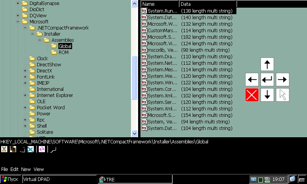Click the System.Run... value icon
This screenshot has width=307, height=184.
(x=144, y=11)
